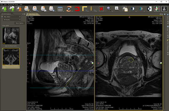Image resolution: width=169 pixels, height=111 pixels.
Task: Select the pencil drawing tool
Action: click(91, 8)
